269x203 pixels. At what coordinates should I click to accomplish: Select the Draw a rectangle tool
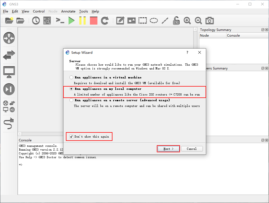tap(143, 21)
